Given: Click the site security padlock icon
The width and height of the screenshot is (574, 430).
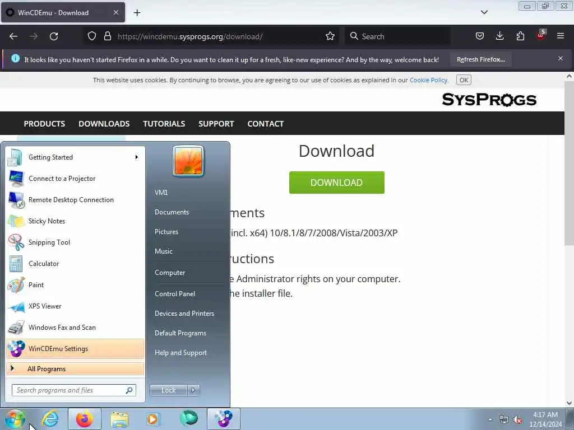Looking at the screenshot, I should point(107,36).
